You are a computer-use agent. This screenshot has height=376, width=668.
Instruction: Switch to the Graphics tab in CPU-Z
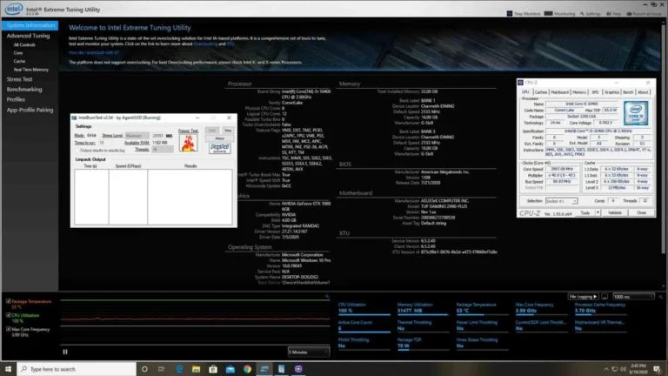pos(611,92)
